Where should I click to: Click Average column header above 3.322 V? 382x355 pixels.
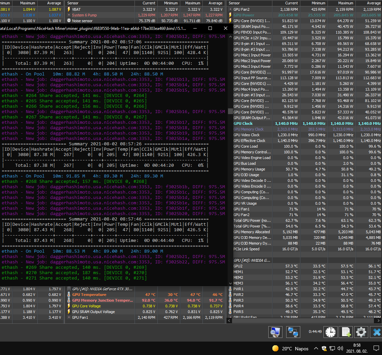click(214, 3)
